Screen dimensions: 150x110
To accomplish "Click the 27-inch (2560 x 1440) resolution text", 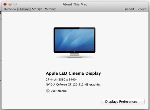I will coord(61,79).
